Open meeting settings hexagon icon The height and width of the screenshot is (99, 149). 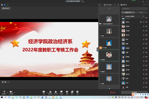[x=77, y=92]
